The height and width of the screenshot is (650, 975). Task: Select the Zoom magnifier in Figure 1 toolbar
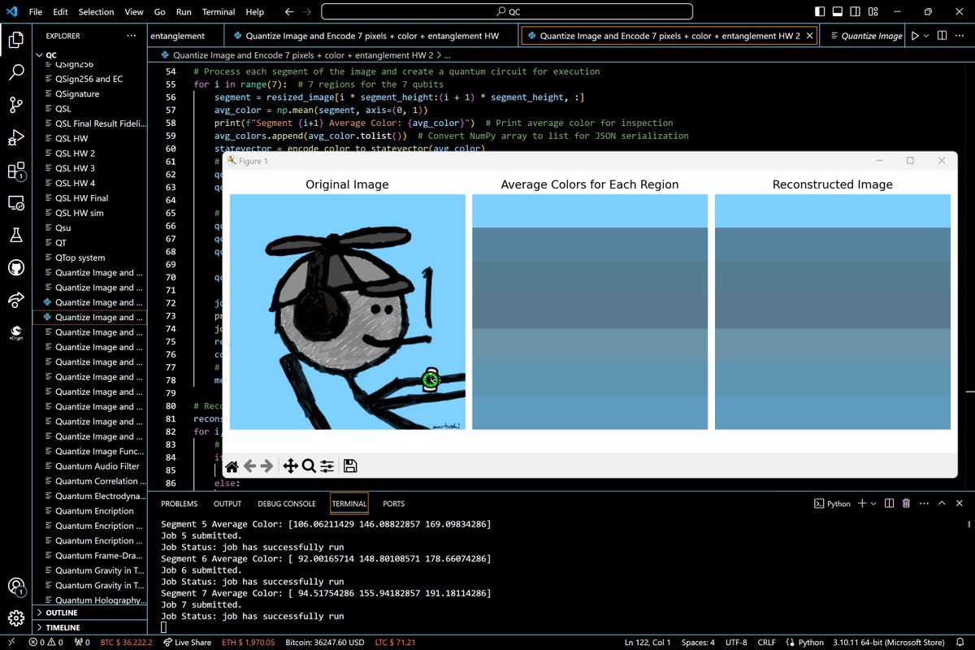point(309,466)
